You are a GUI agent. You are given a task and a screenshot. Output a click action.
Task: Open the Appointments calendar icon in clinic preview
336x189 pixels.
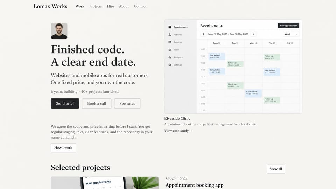point(170,27)
